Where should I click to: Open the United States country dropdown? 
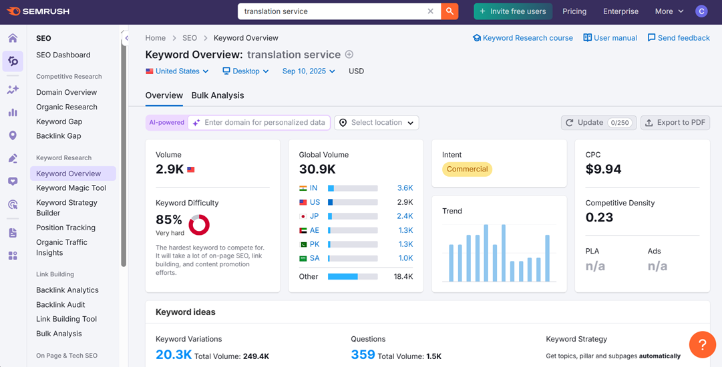coord(177,71)
